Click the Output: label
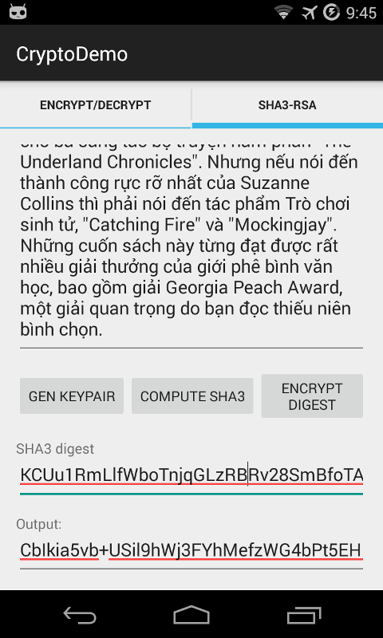 [39, 524]
